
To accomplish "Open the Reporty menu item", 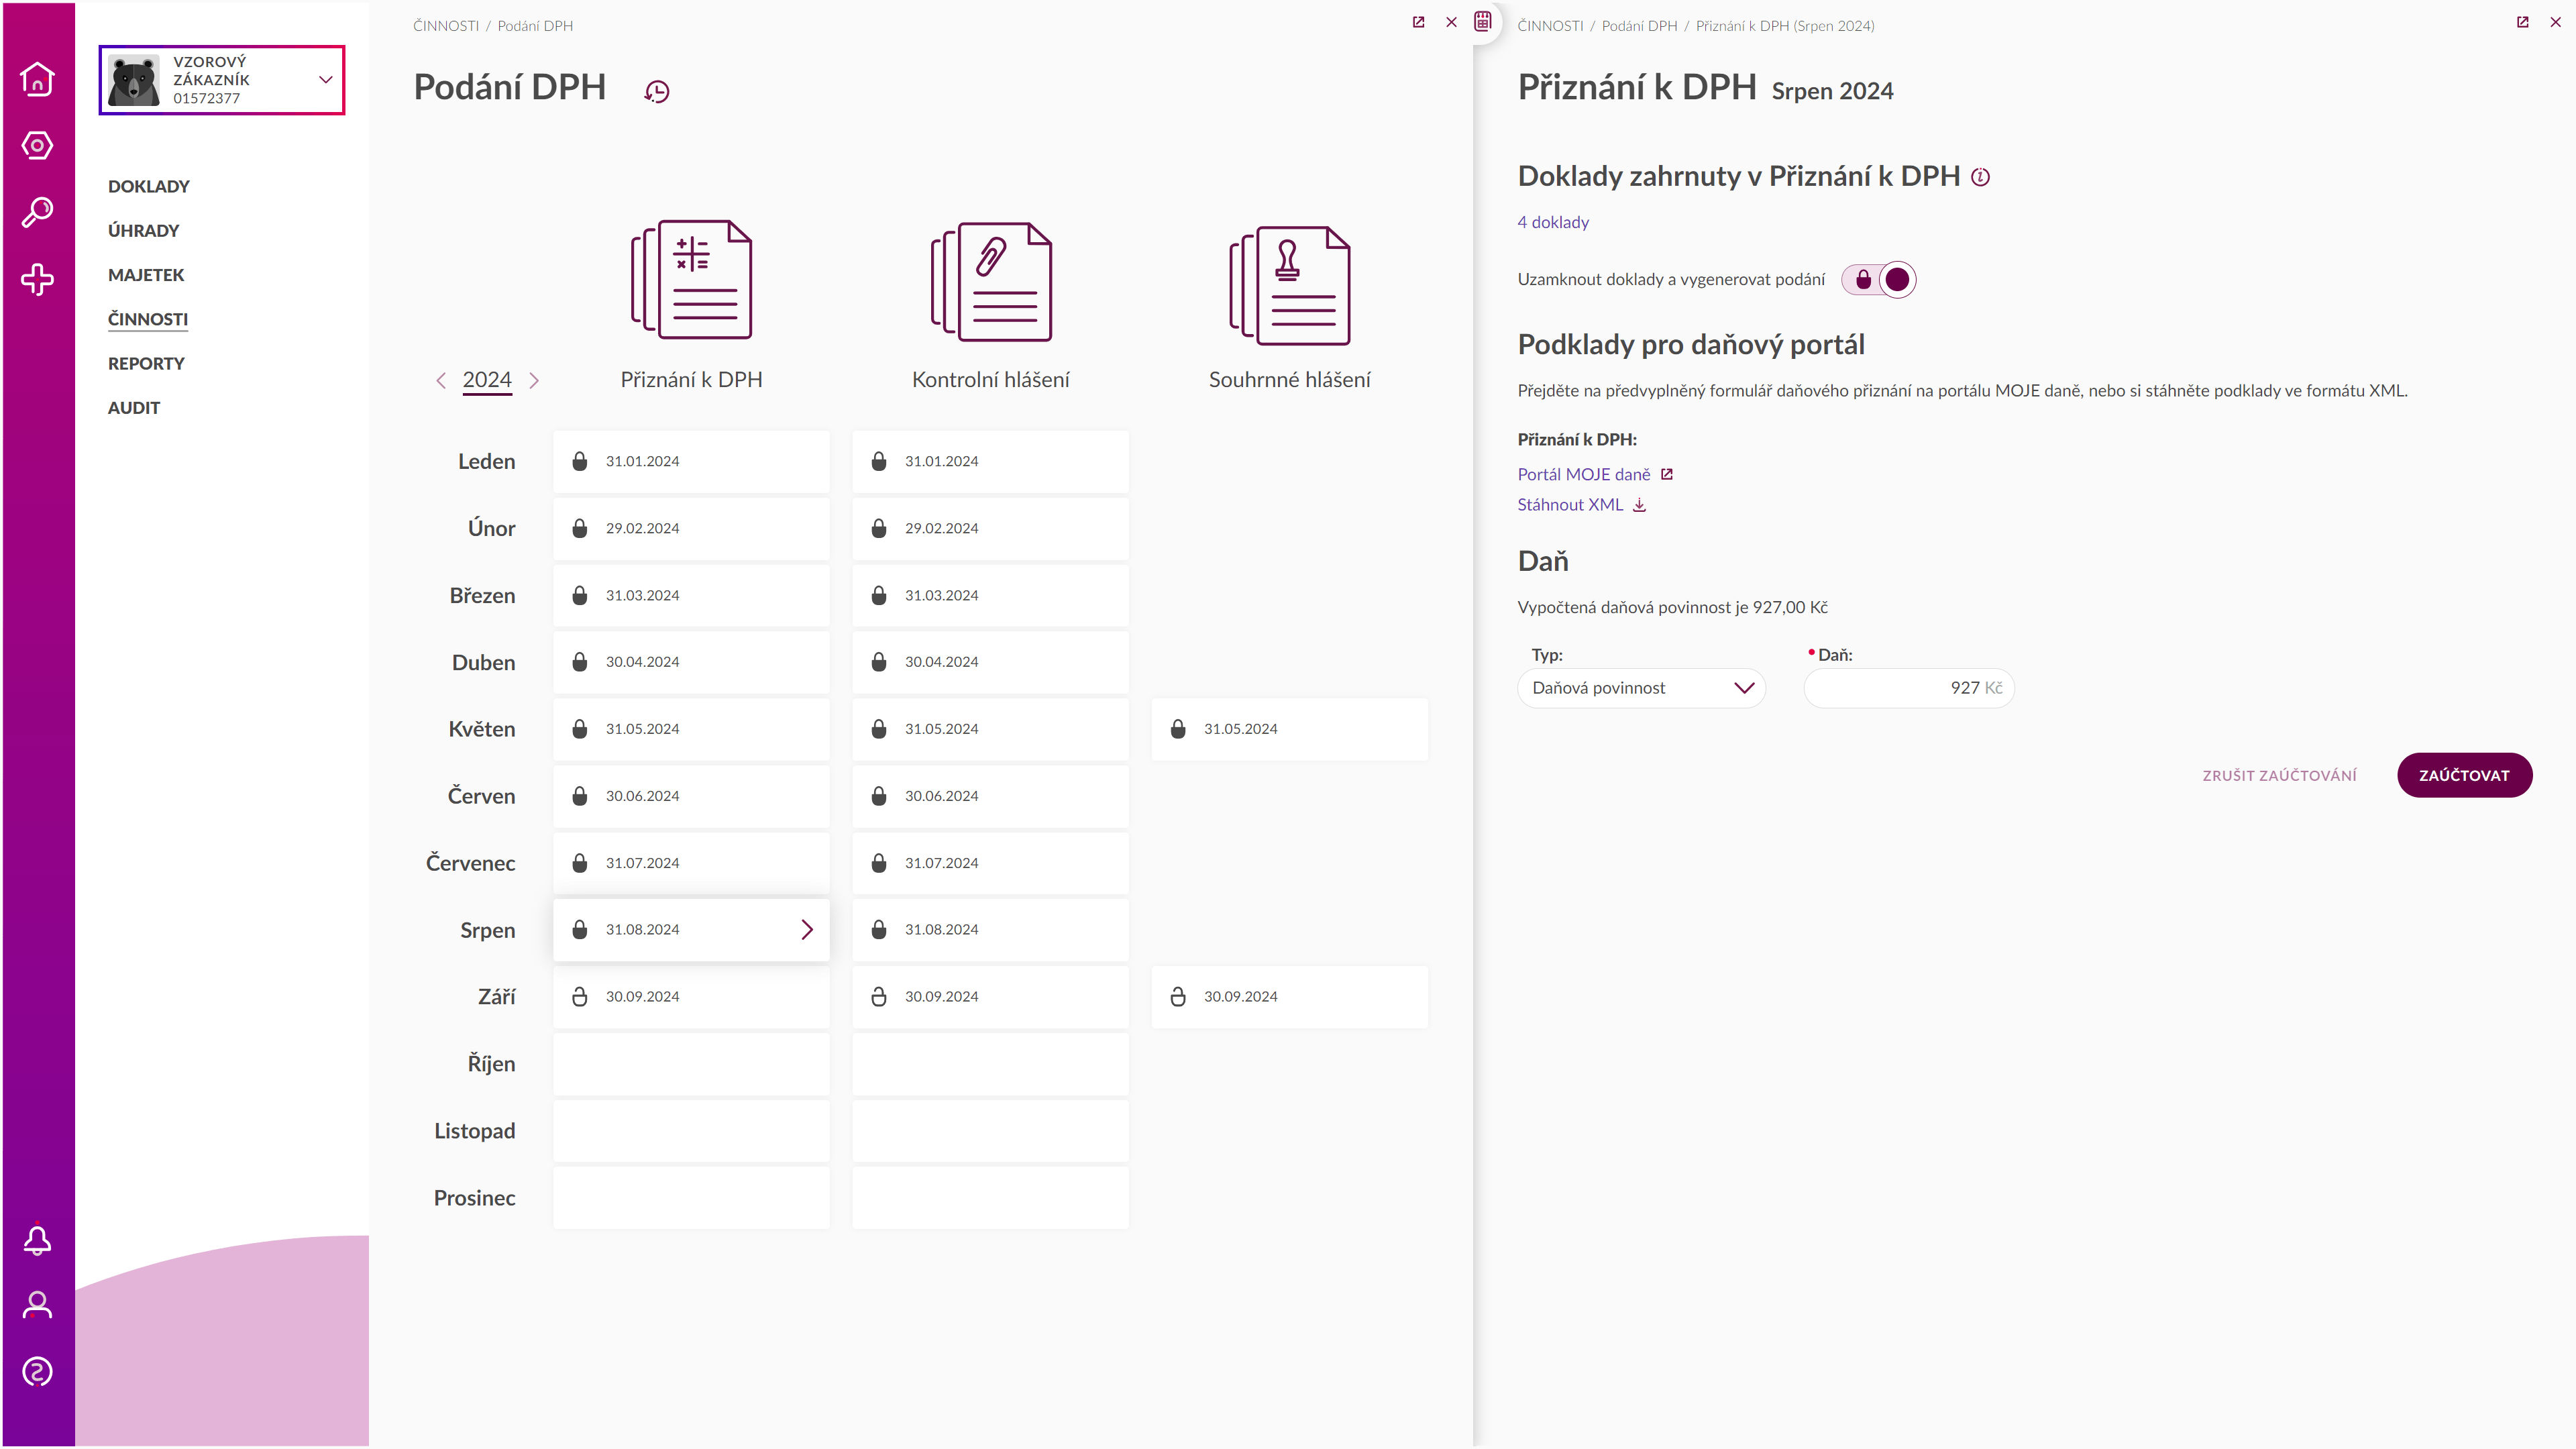I will 146,364.
